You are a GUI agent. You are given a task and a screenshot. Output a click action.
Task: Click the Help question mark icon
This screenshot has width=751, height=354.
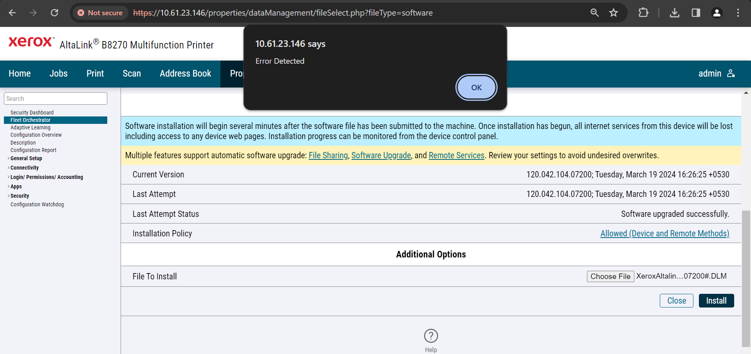click(431, 336)
